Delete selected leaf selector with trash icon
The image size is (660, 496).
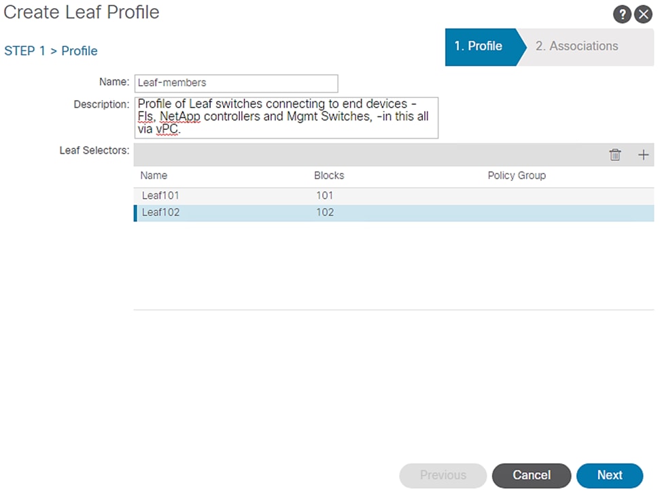(x=615, y=155)
